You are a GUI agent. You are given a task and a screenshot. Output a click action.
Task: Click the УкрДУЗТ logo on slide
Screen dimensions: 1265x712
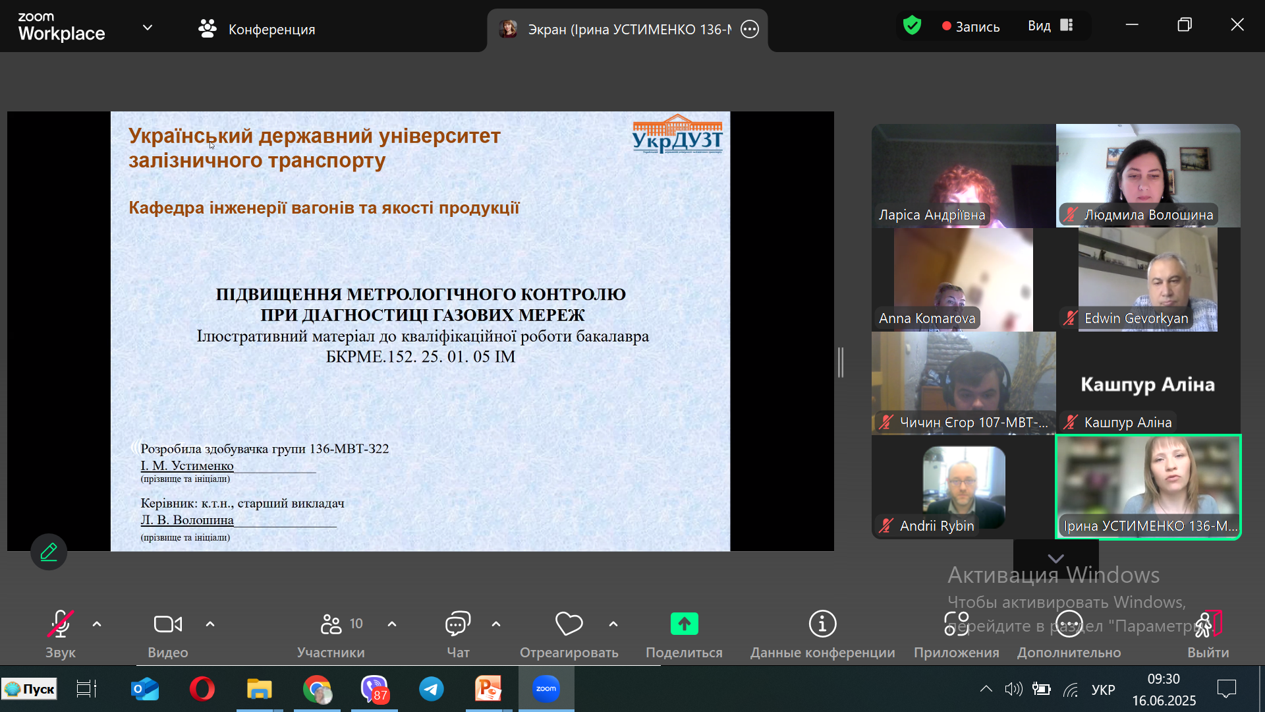pos(677,134)
